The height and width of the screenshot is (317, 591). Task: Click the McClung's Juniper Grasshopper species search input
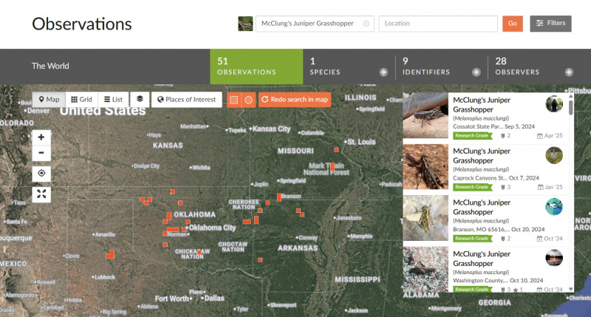315,24
